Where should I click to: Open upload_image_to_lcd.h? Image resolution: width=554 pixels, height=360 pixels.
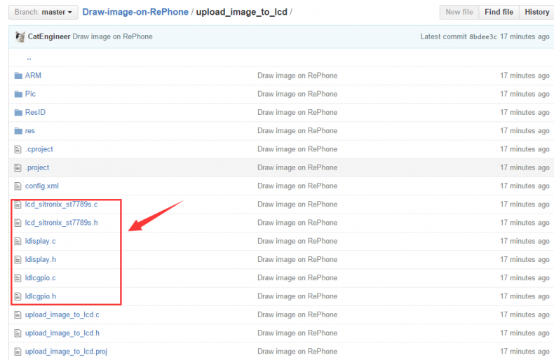pyautogui.click(x=62, y=333)
